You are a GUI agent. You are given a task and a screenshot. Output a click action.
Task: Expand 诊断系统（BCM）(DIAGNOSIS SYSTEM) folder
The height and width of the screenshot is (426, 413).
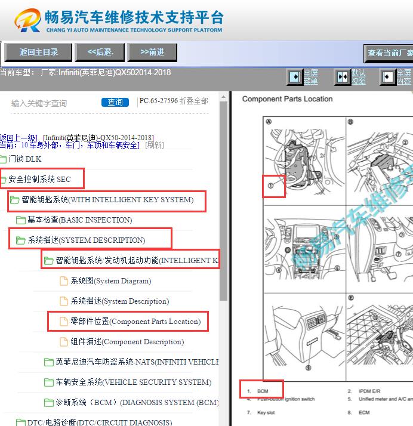click(x=137, y=402)
